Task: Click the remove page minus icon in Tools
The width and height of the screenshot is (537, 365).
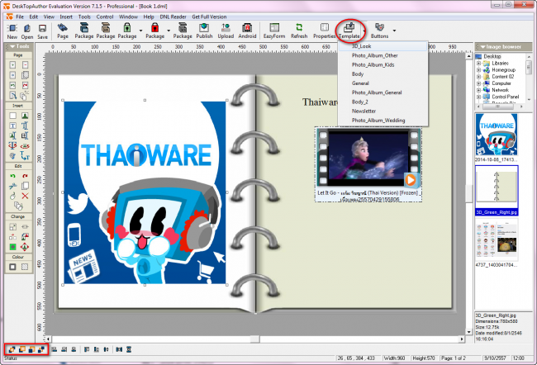Action: 25,65
